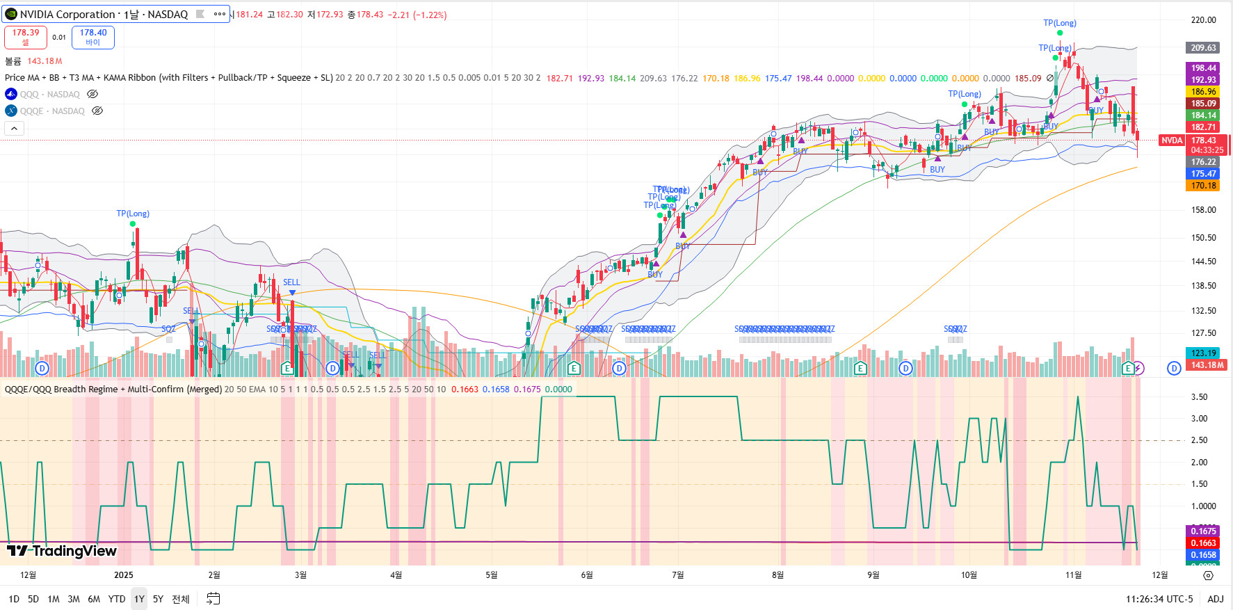
Task: Select the 전체 (all) time range
Action: [181, 599]
